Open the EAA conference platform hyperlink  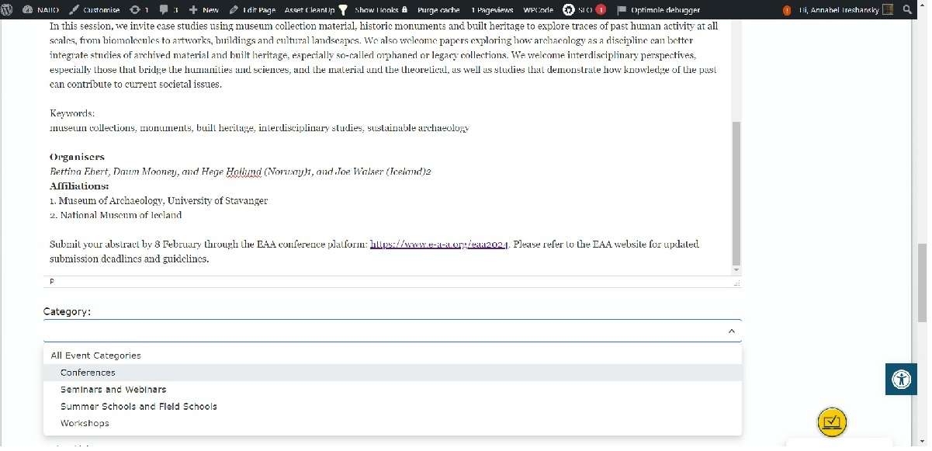[439, 245]
